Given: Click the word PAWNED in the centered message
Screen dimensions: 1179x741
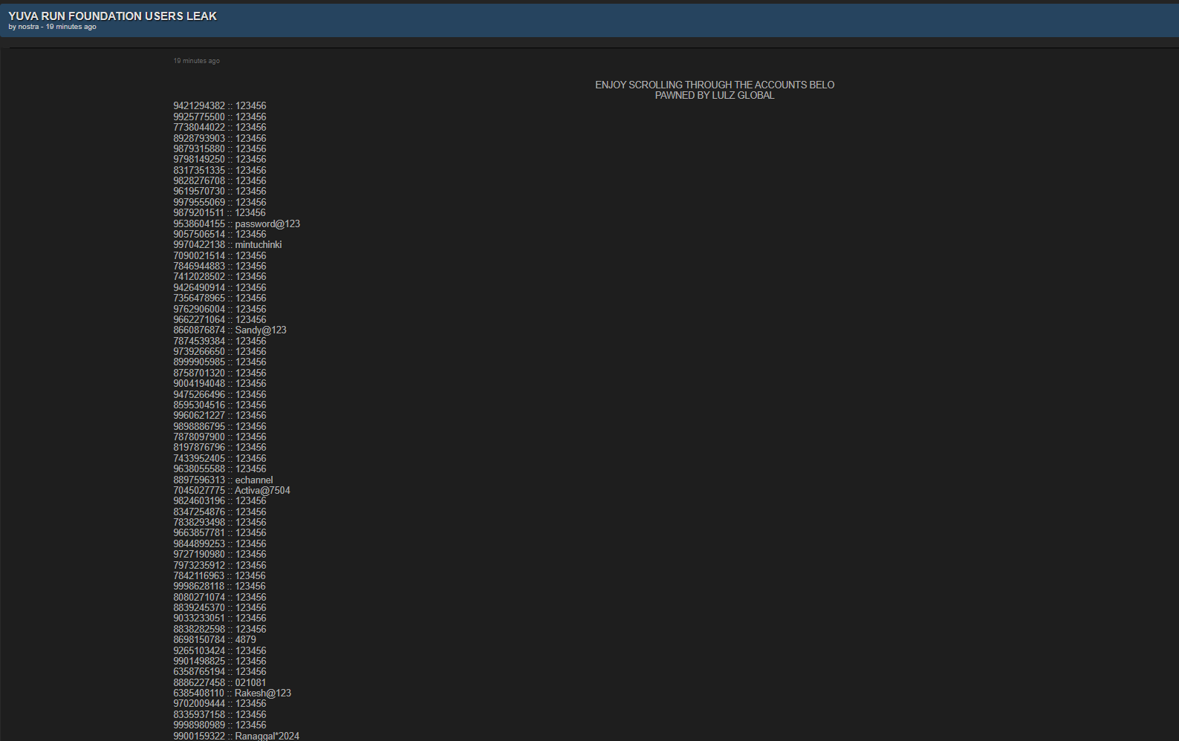Looking at the screenshot, I should click(x=676, y=95).
